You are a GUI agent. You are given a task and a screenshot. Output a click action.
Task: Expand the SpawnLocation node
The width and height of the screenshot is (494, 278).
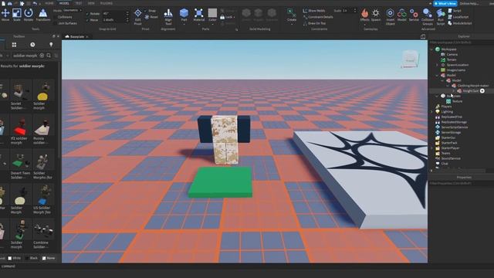tap(437, 65)
